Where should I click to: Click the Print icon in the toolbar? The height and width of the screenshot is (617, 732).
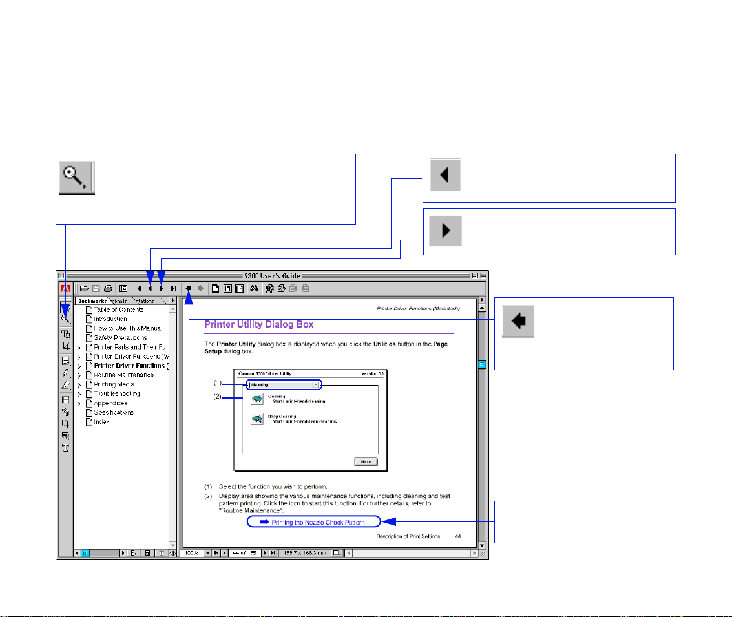click(109, 288)
